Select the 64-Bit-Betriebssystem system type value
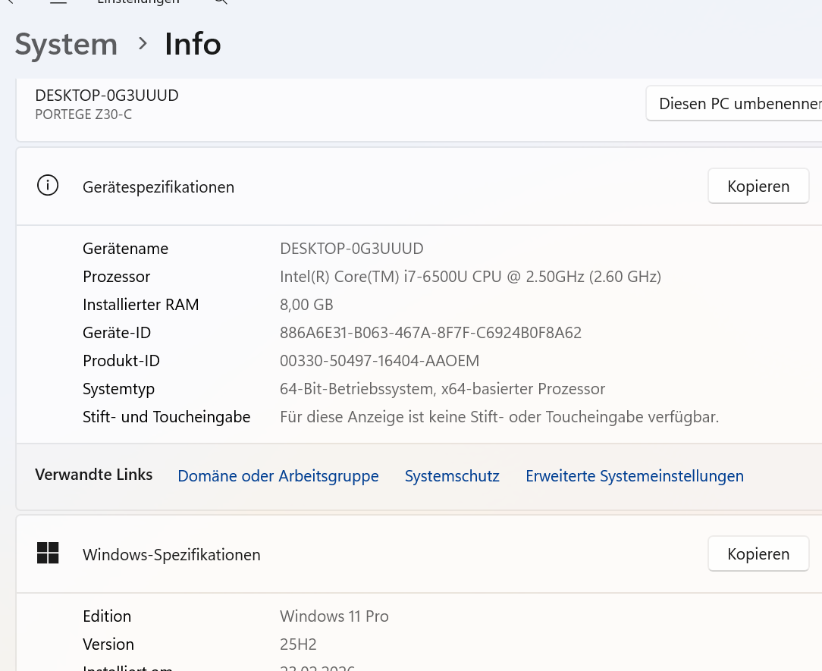This screenshot has height=671, width=822. click(x=442, y=389)
